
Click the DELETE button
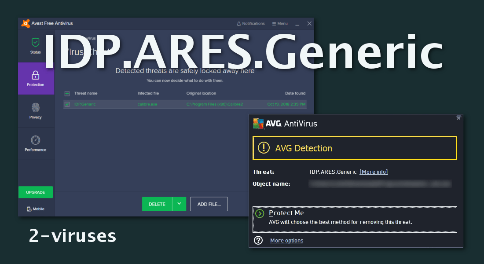[x=157, y=204]
